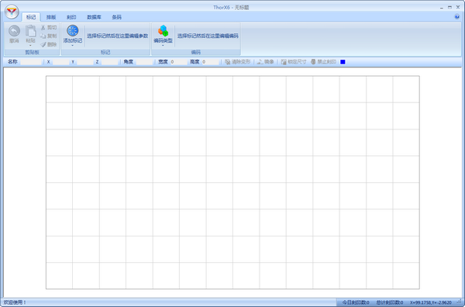Toggle 锁定尺寸 lock size option
Screen dimensions: 465x307
(x=294, y=62)
